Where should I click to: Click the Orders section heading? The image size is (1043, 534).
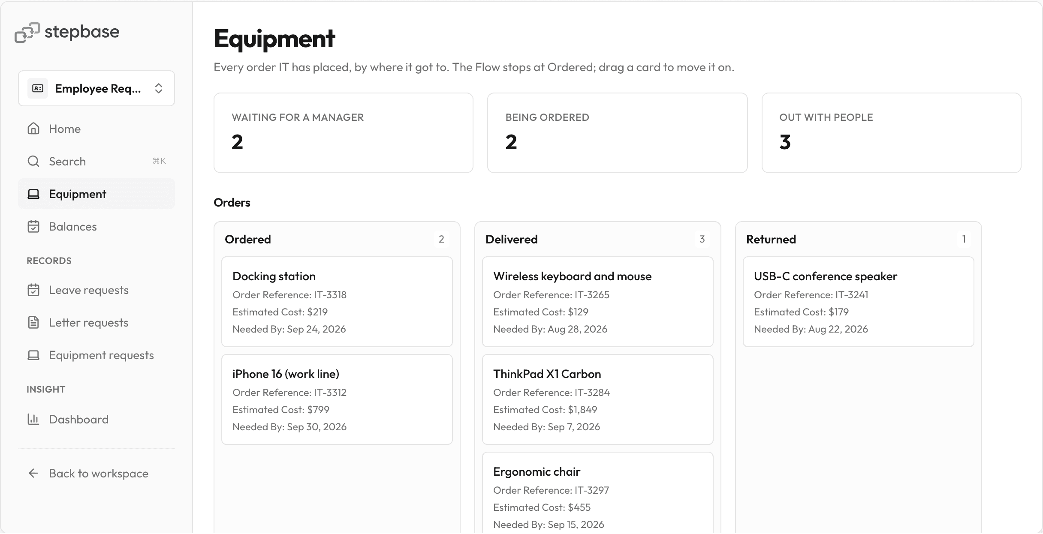(232, 202)
